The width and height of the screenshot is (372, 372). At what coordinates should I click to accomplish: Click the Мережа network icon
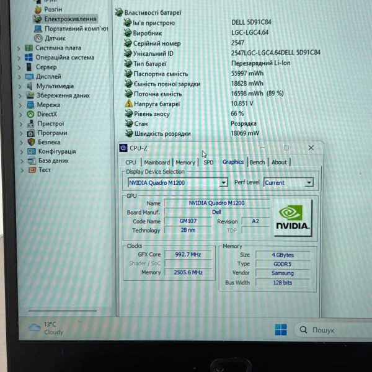click(30, 105)
